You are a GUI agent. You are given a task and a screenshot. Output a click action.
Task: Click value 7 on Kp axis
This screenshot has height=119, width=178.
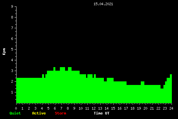point(12,28)
